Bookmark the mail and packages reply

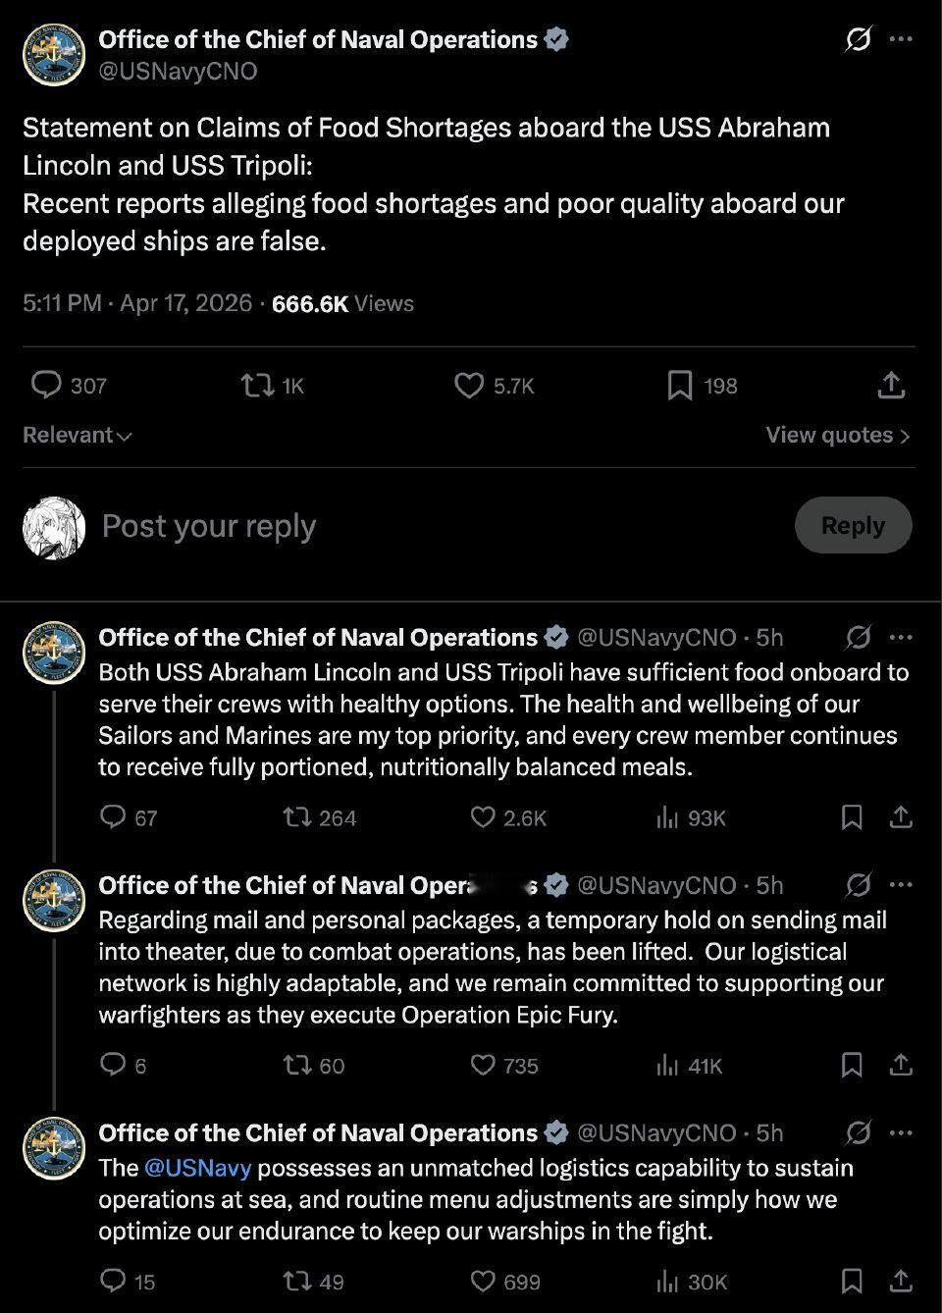tap(852, 1065)
